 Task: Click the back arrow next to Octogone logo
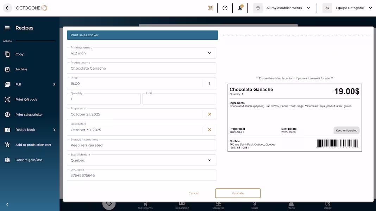pyautogui.click(x=8, y=8)
